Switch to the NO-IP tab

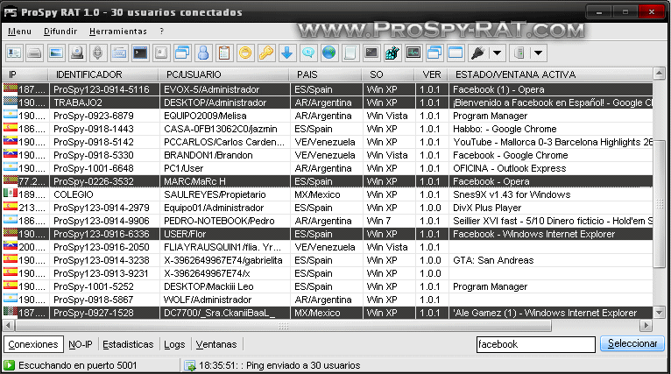click(81, 344)
